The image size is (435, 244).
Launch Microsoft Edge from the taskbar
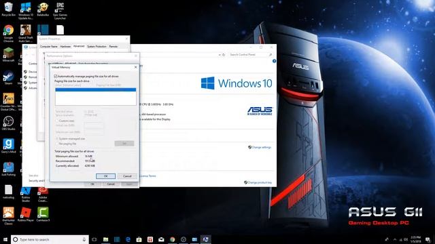pyautogui.click(x=128, y=239)
